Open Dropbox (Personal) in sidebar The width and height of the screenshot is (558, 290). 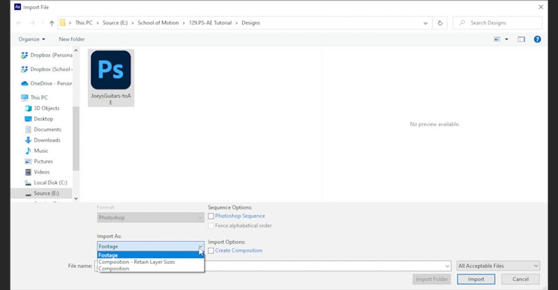coord(46,55)
